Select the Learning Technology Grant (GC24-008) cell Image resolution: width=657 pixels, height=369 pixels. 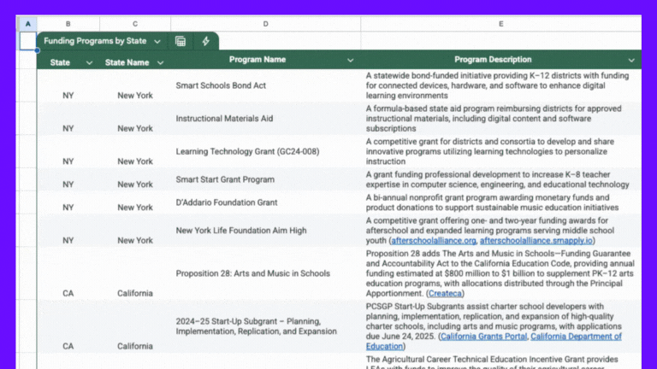(266, 151)
